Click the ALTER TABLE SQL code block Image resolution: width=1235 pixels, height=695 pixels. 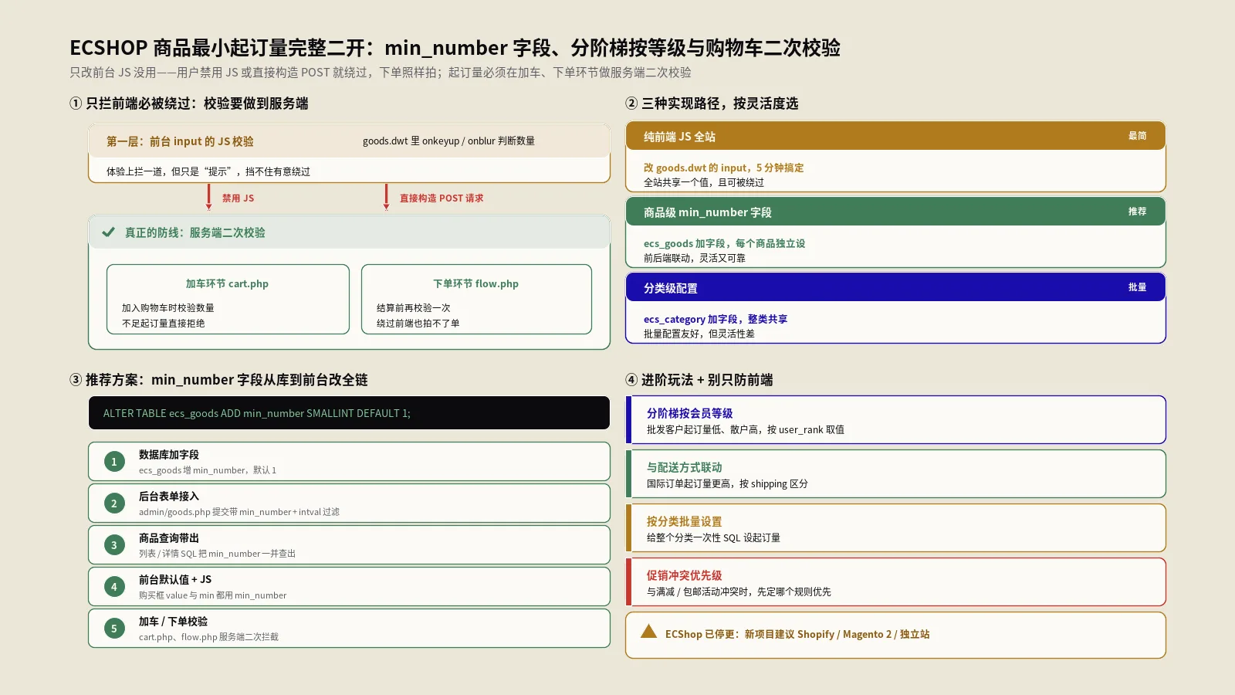point(349,413)
